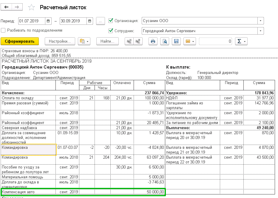
Task: Click header РАСЧЕТНЫЙ ЛИСТОК ЗА СЕНТЯБРЬ 2019
Action: coord(47,61)
